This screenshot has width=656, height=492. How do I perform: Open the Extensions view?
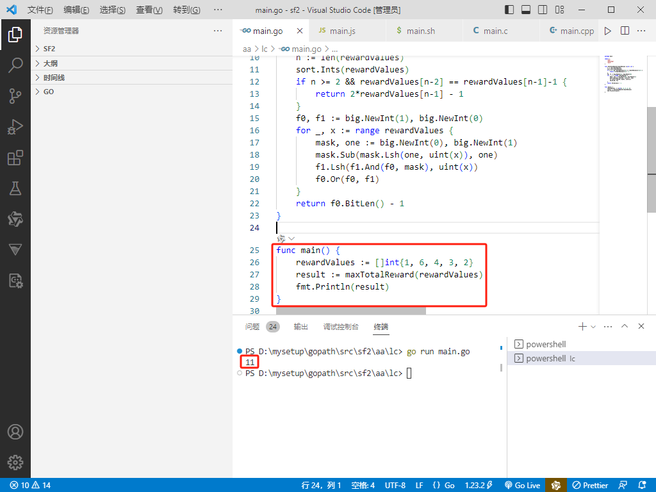(15, 158)
